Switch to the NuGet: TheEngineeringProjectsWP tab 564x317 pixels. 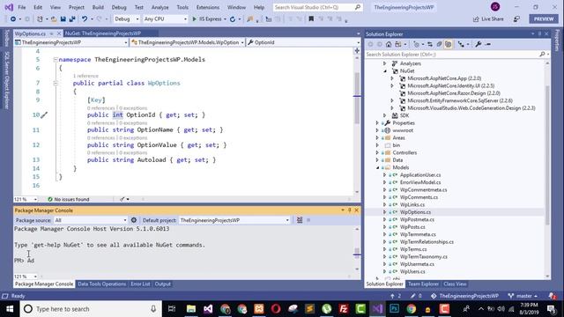click(103, 33)
